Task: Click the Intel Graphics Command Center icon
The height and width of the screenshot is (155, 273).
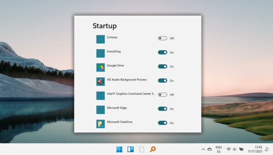Action: pyautogui.click(x=100, y=96)
